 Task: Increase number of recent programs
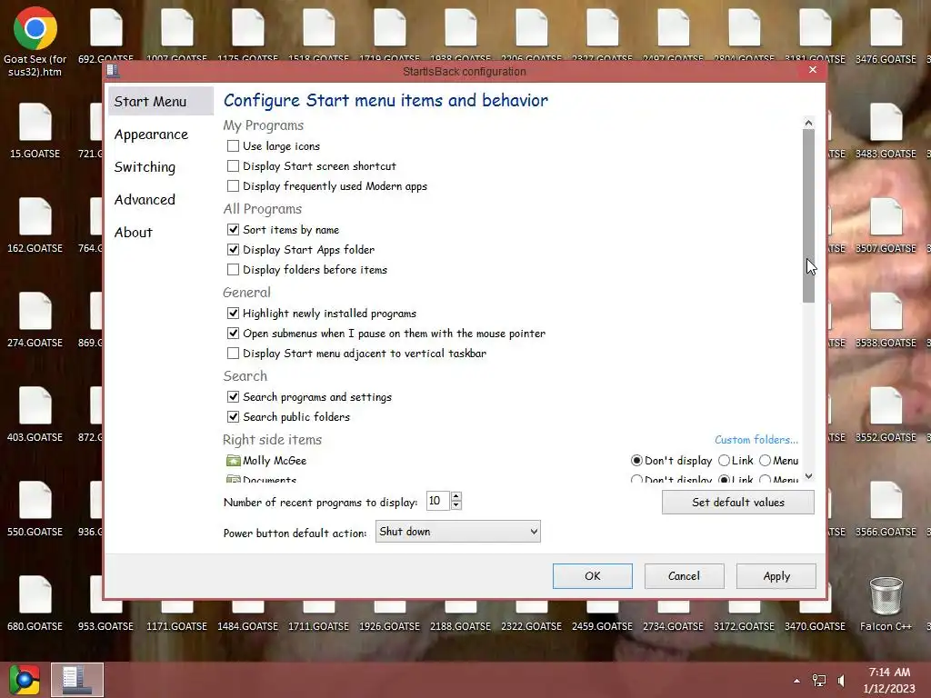(x=456, y=497)
